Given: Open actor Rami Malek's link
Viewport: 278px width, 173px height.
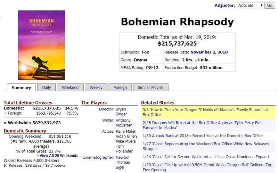Looking at the screenshot, I should (x=126, y=131).
